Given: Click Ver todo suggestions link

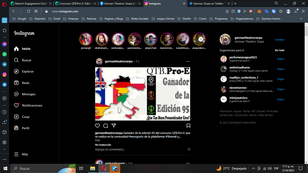Looking at the screenshot, I should pos(280,50).
